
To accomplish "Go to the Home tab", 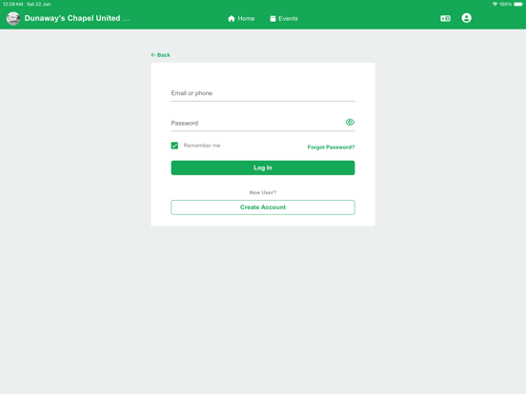I will coord(241,18).
